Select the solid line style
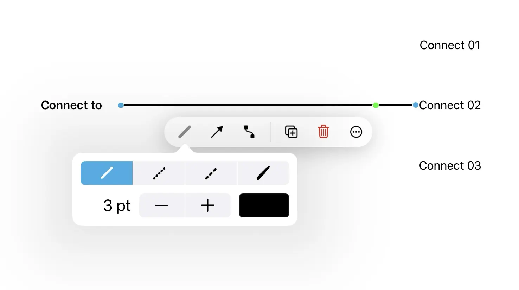 coord(107,173)
